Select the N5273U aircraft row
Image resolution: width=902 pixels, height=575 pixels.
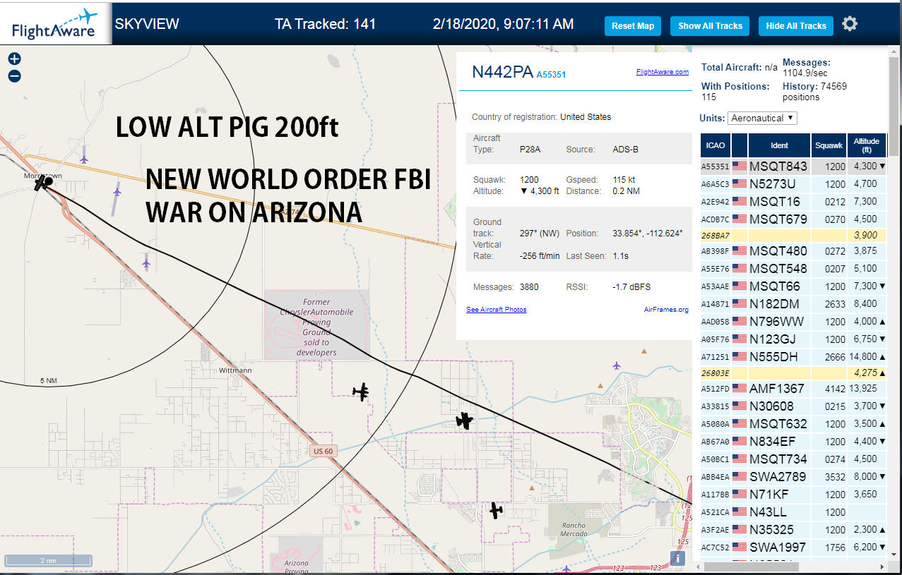tap(793, 184)
